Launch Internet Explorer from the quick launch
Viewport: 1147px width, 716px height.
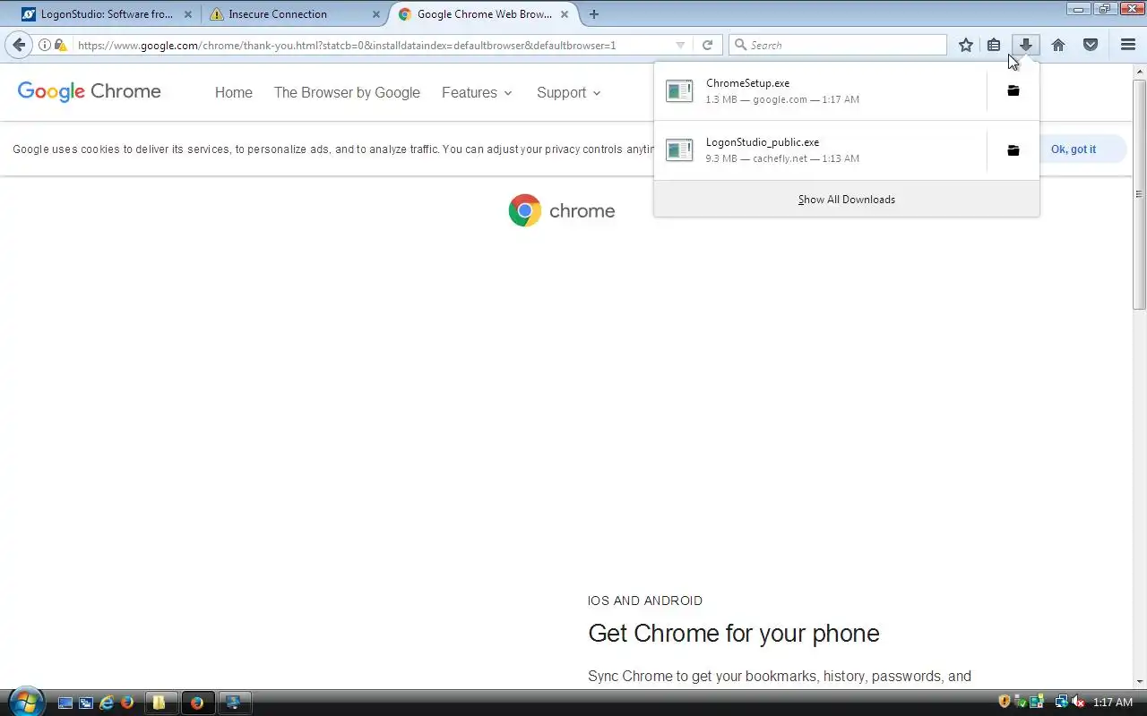click(107, 703)
